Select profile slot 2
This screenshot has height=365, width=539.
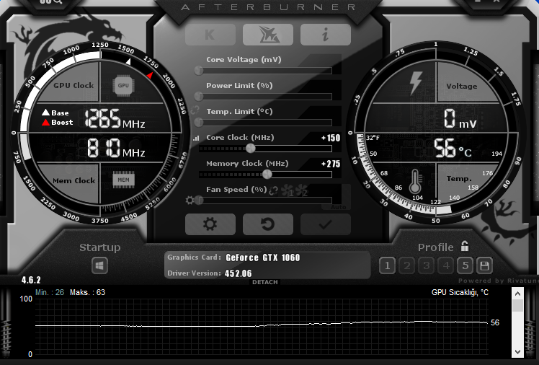(x=407, y=265)
